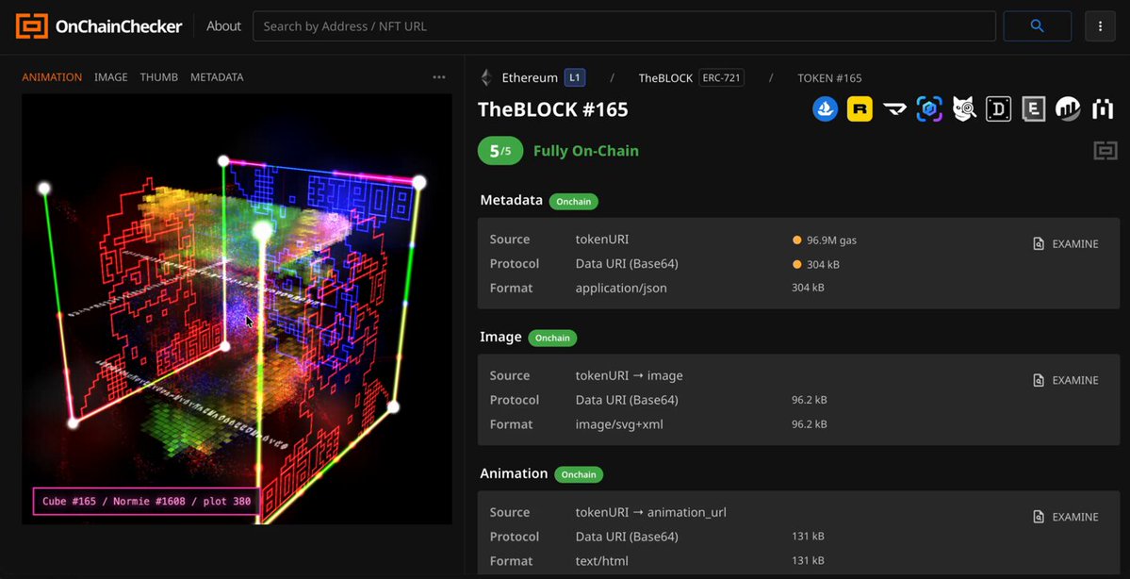The width and height of the screenshot is (1130, 579).
Task: Open the three-dot options menu in header
Action: click(x=1100, y=26)
